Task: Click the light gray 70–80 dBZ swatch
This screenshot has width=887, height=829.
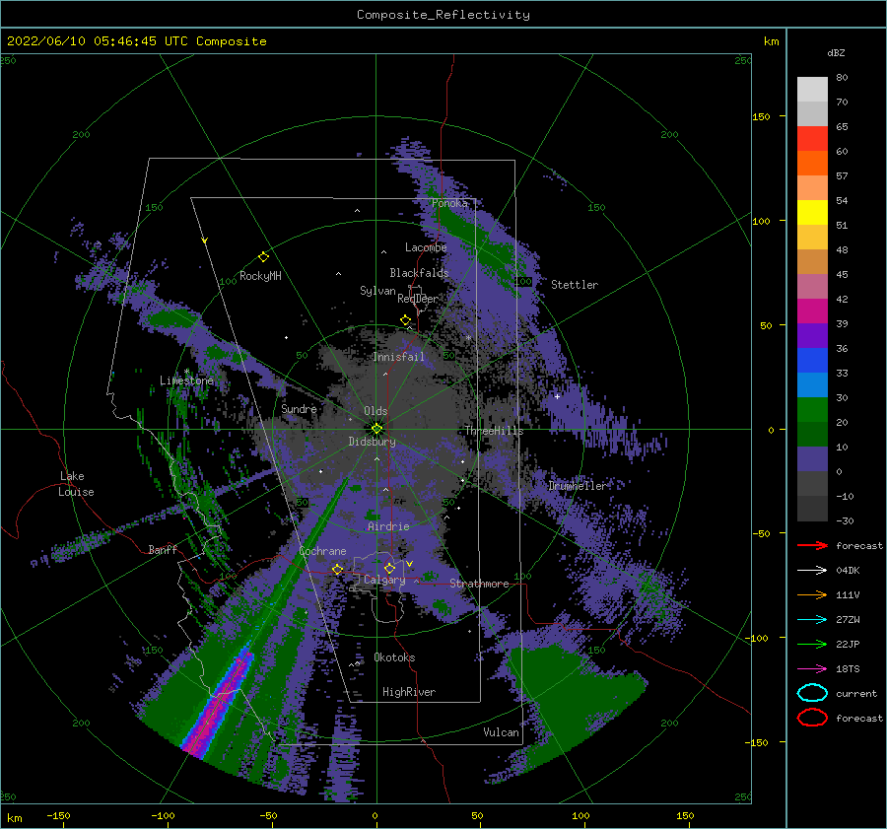Action: (x=812, y=90)
